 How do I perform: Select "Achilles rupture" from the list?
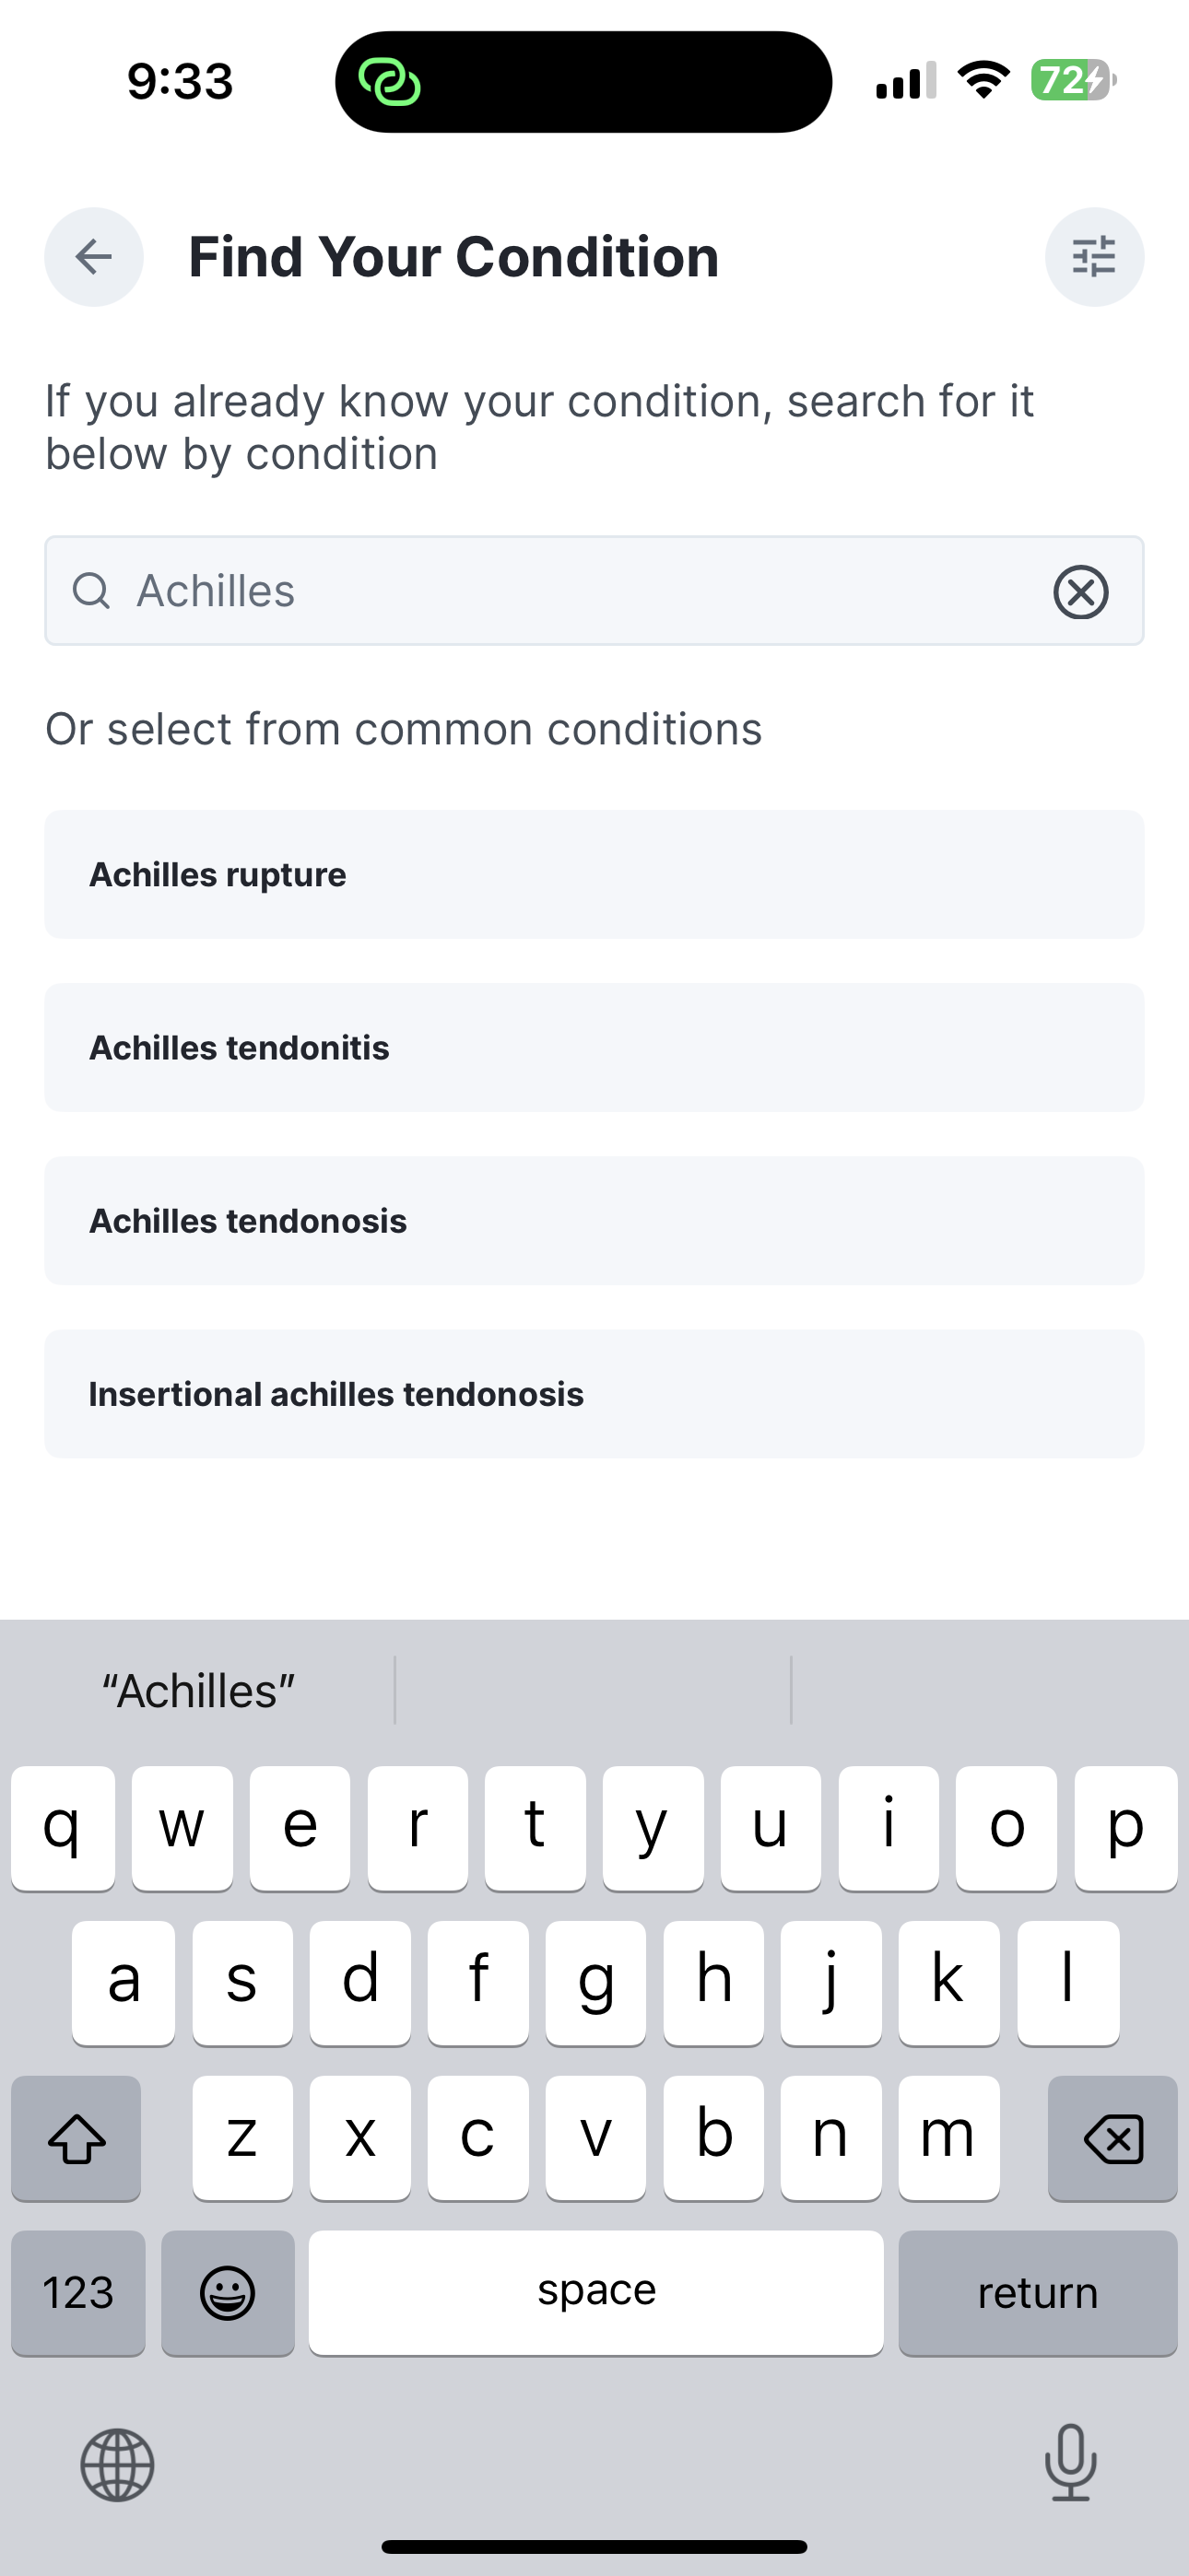(x=594, y=873)
